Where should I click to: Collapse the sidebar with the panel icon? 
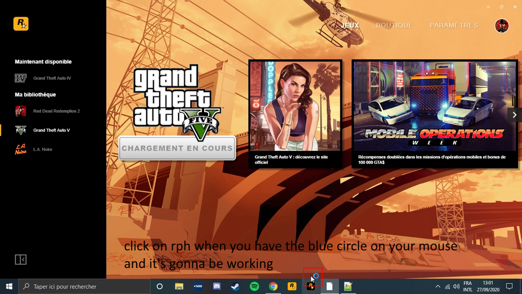[x=21, y=260]
